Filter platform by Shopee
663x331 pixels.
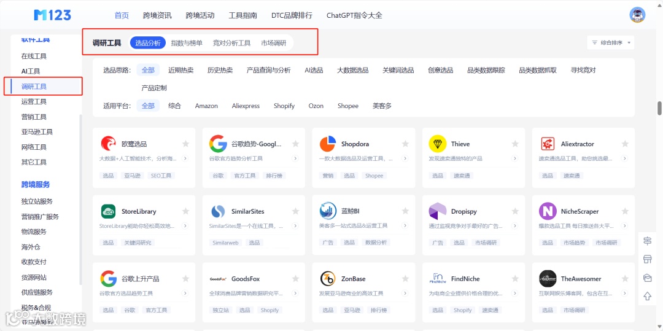point(348,106)
